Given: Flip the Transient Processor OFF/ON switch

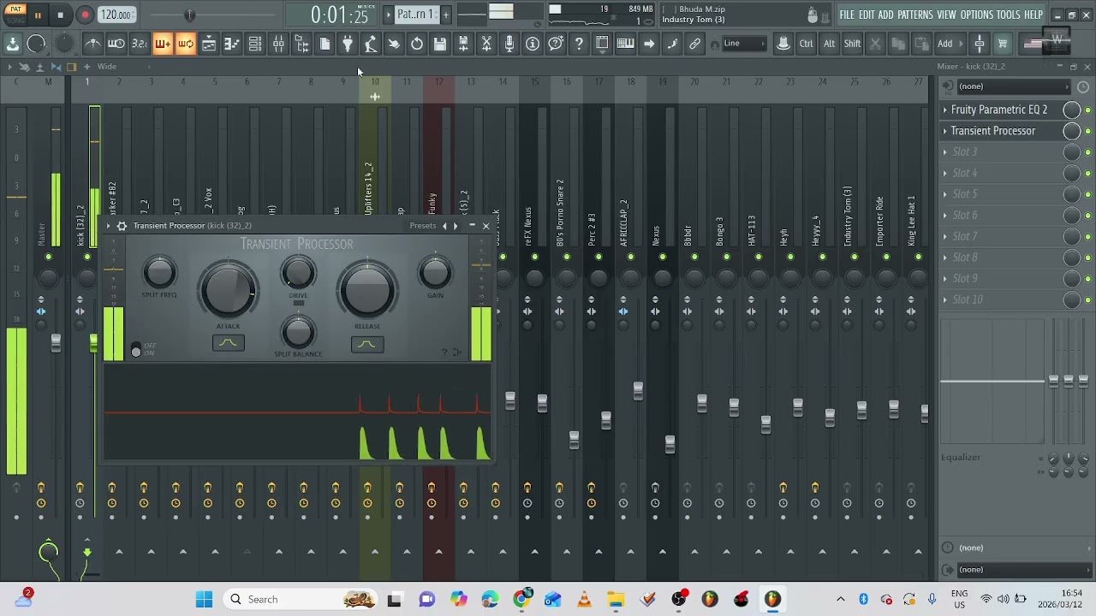Looking at the screenshot, I should 136,350.
